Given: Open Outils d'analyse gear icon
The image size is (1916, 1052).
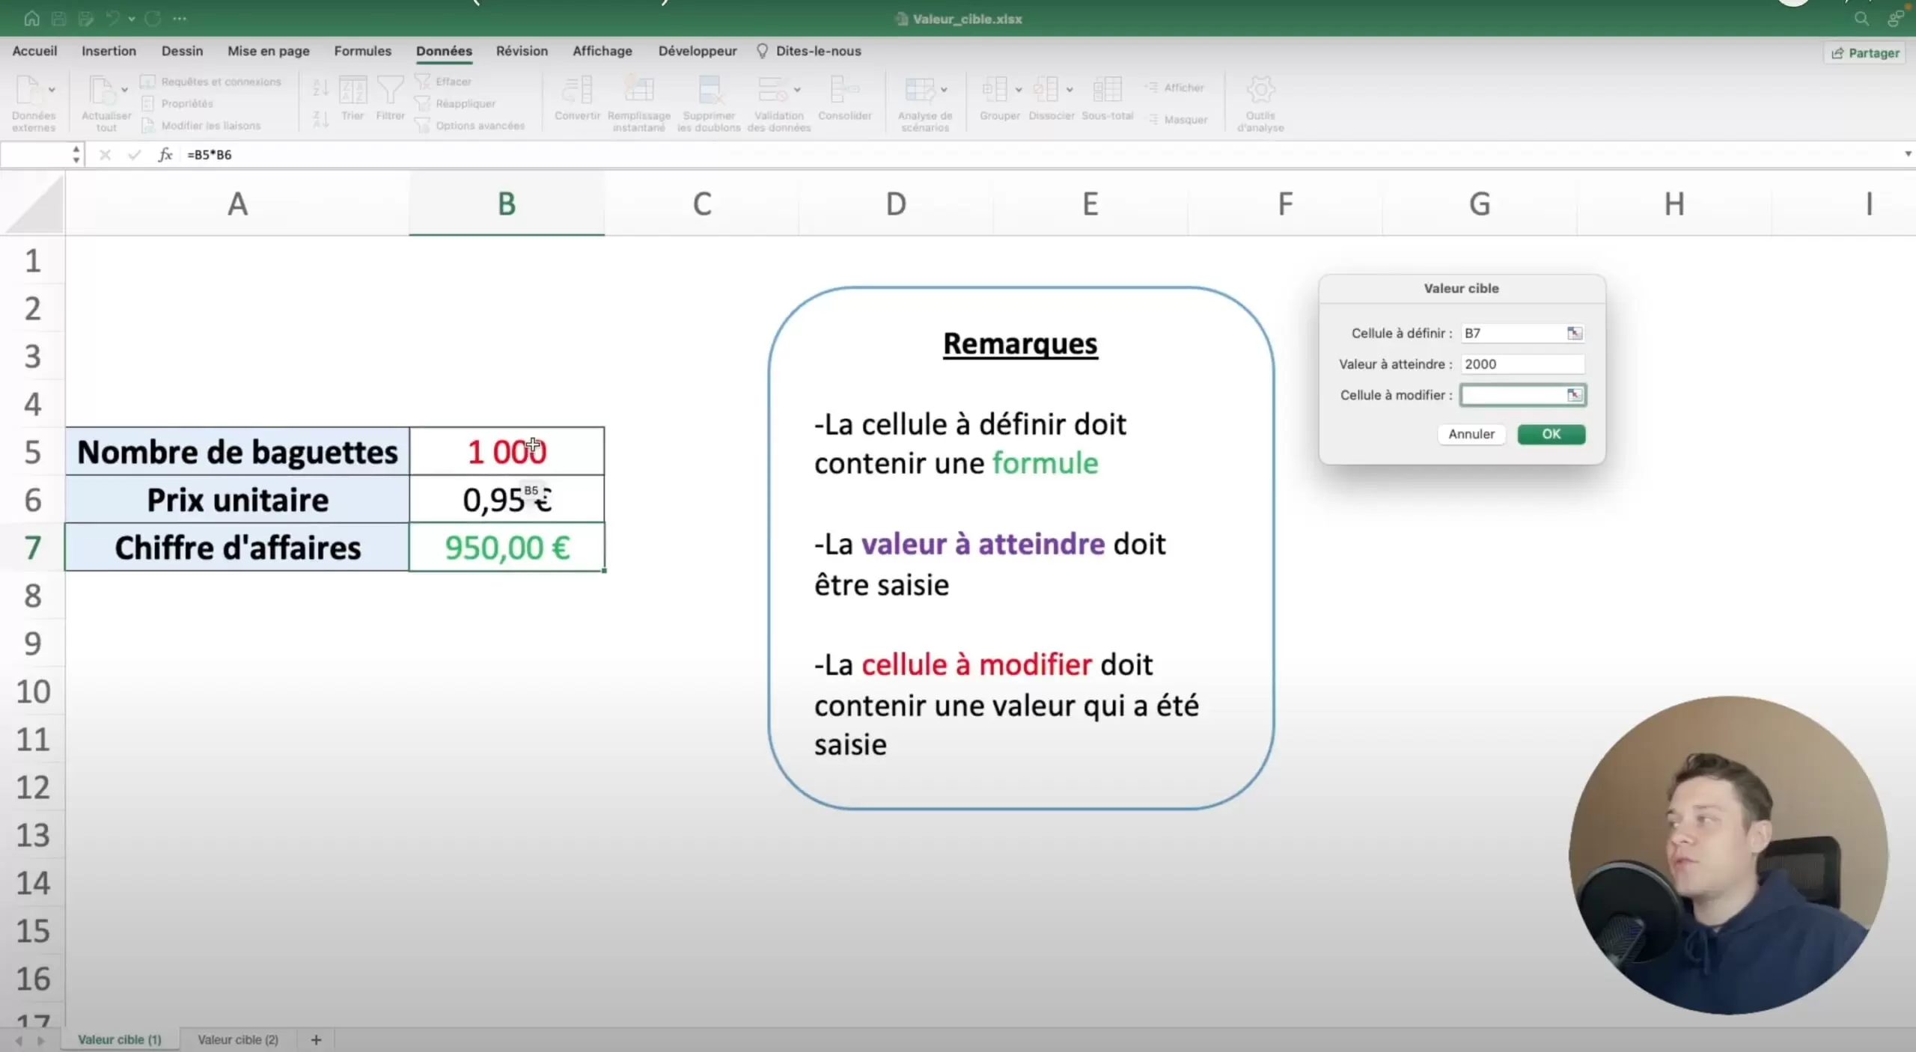Looking at the screenshot, I should click(1260, 90).
